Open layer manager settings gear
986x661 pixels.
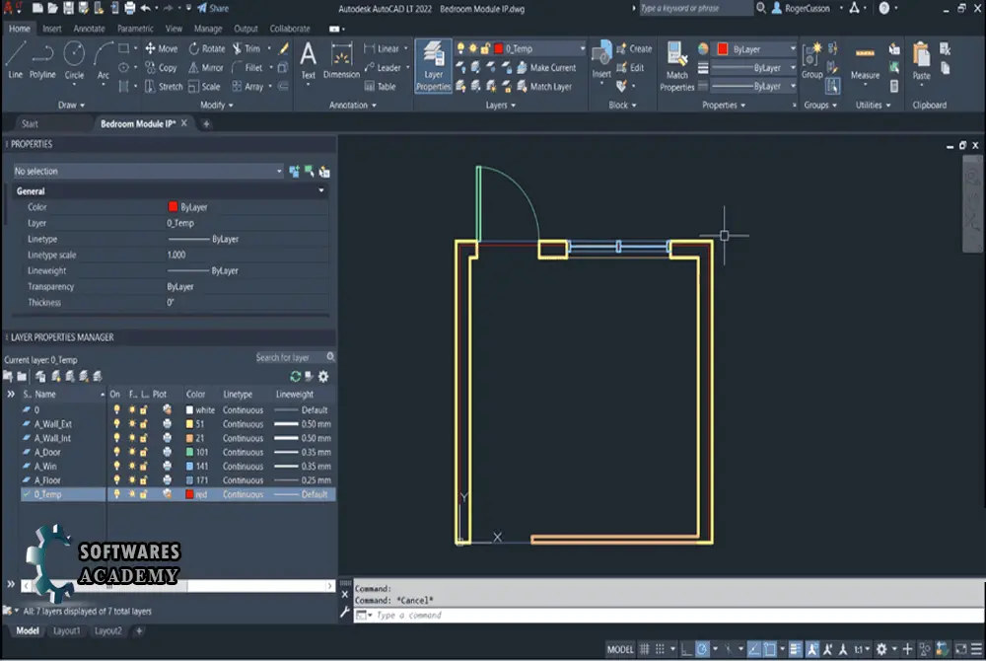click(x=323, y=376)
